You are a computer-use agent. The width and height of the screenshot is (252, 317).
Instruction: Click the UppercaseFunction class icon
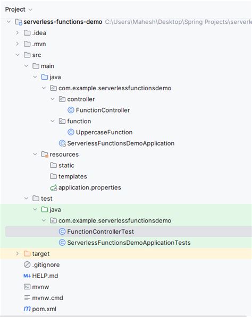click(71, 132)
